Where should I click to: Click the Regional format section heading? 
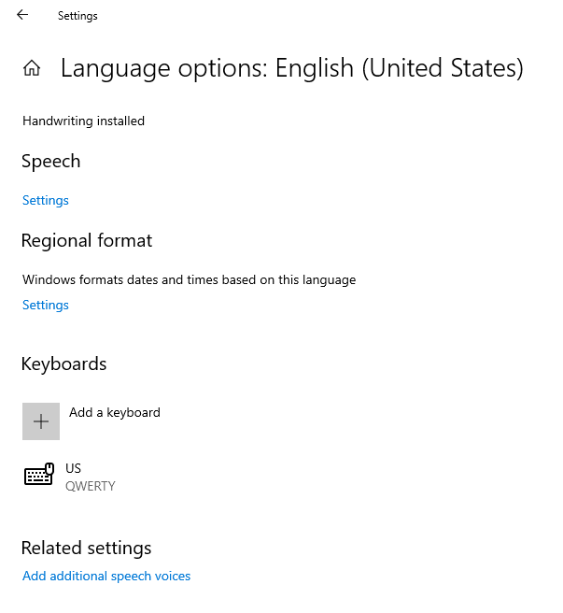[87, 240]
